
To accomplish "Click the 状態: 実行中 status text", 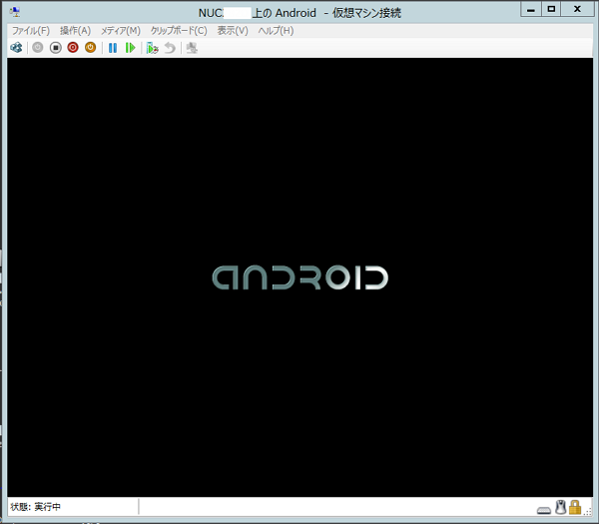I will (x=36, y=507).
